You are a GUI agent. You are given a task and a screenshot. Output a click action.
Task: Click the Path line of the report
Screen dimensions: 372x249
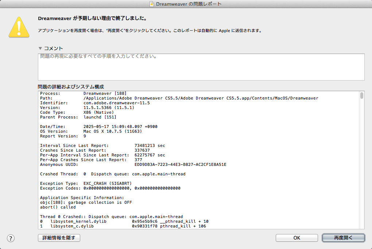tap(179, 98)
